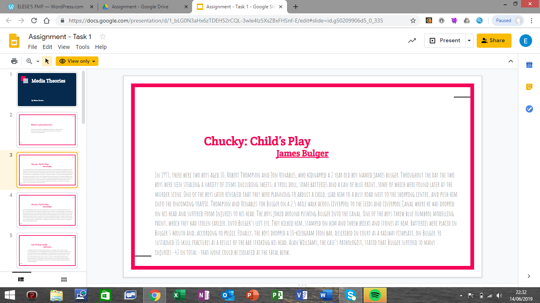Select slide 1 Media Theories thumbnail
Image resolution: width=540 pixels, height=303 pixels.
pos(47,90)
